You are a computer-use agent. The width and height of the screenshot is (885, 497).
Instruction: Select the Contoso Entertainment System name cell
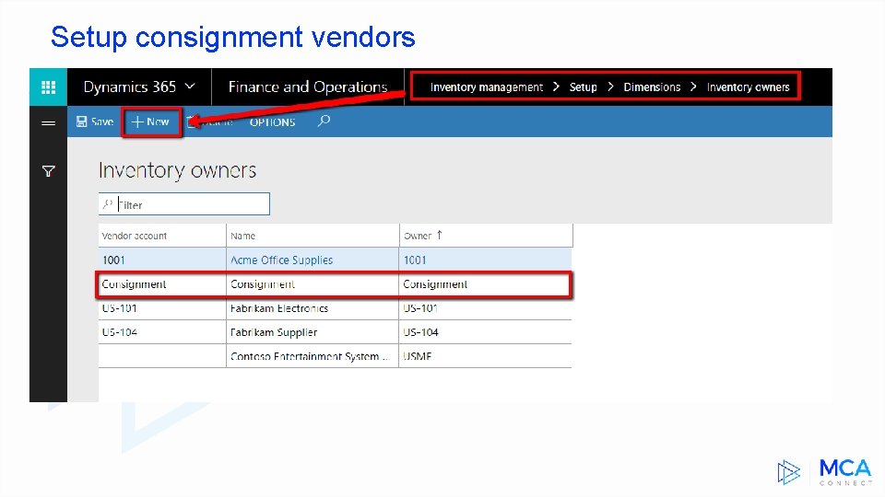click(x=313, y=356)
